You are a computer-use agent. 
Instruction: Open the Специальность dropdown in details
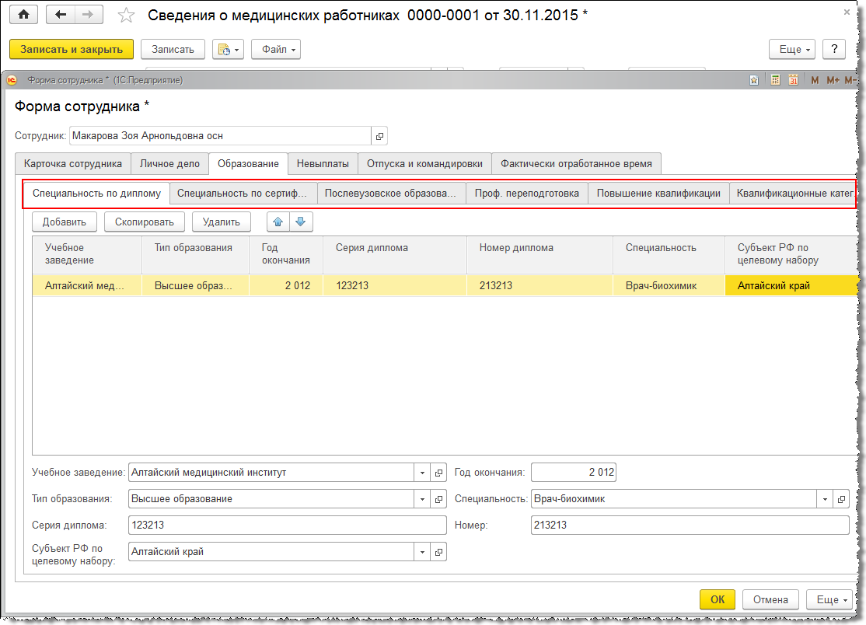[824, 499]
